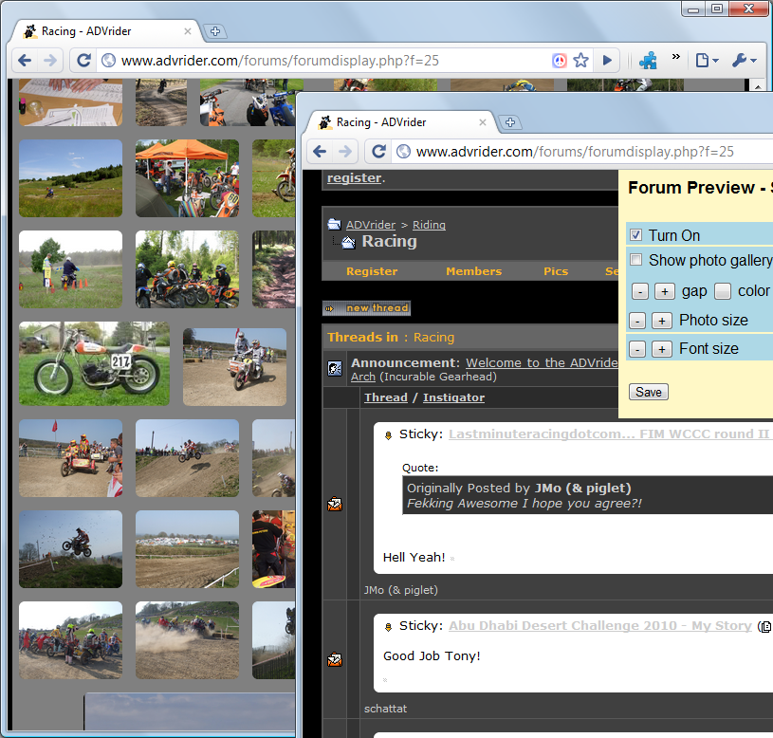Expand the hidden extensions chevron
Viewport: 773px width, 738px height.
pyautogui.click(x=676, y=57)
